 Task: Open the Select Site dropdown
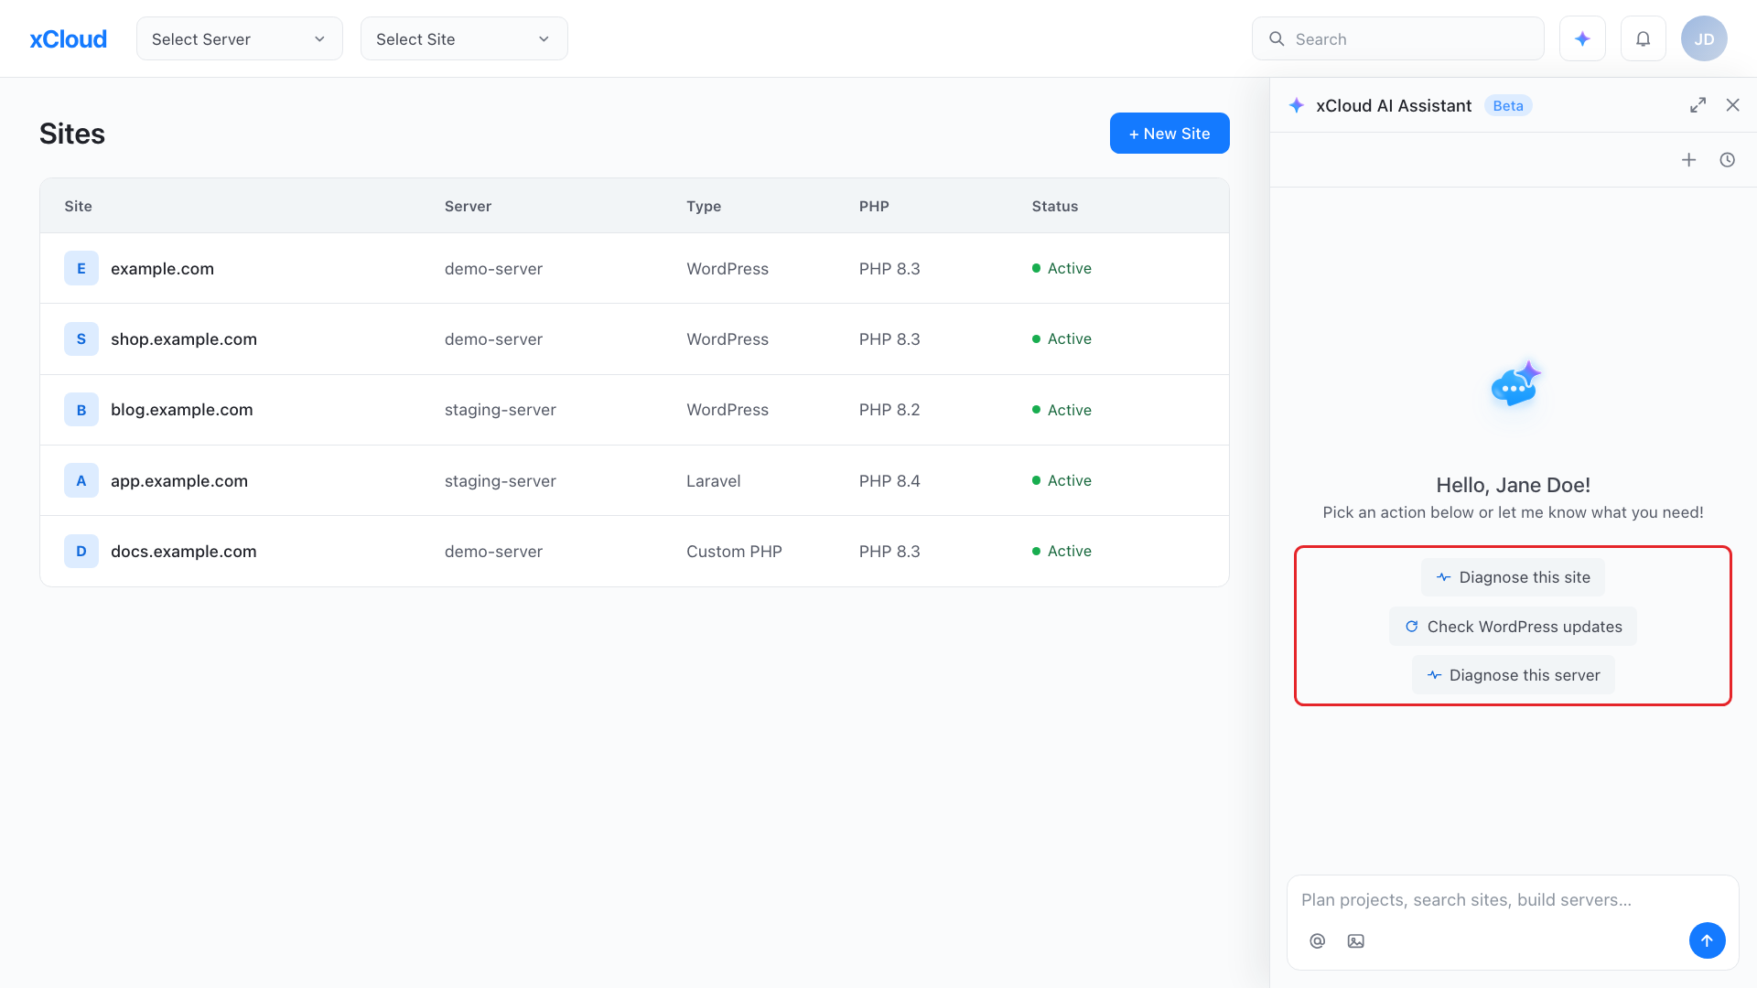(x=464, y=38)
